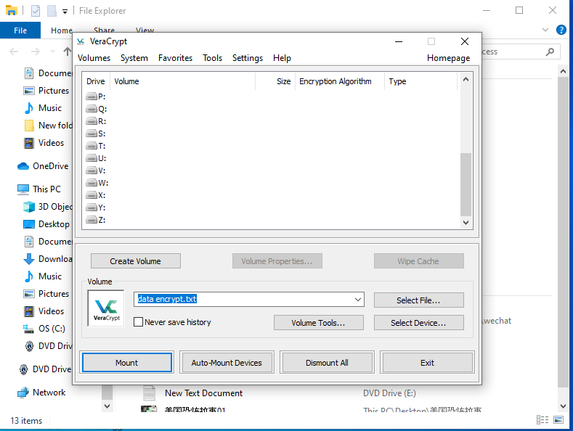
Task: Open OS (C:) drive in File Explorer sidebar
Action: pyautogui.click(x=44, y=329)
